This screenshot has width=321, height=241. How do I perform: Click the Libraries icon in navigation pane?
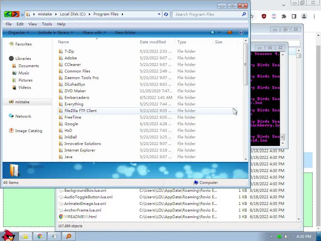click(x=11, y=58)
